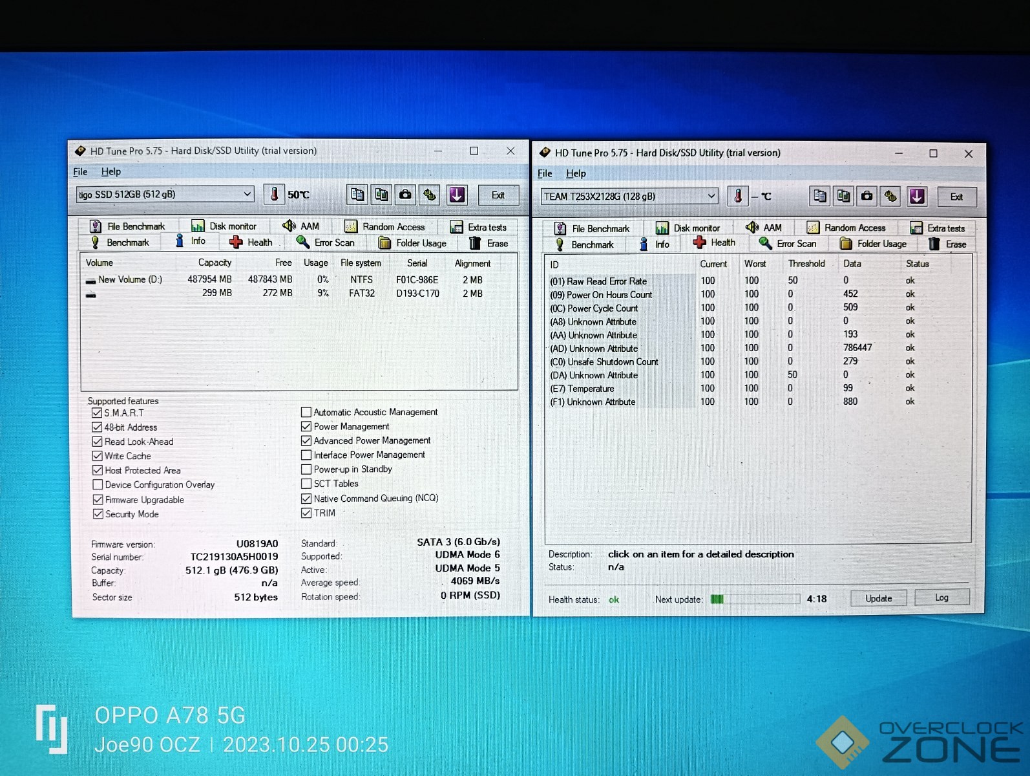Expand TEAM T253X2128G drive dropdown
This screenshot has width=1030, height=776.
[x=711, y=196]
